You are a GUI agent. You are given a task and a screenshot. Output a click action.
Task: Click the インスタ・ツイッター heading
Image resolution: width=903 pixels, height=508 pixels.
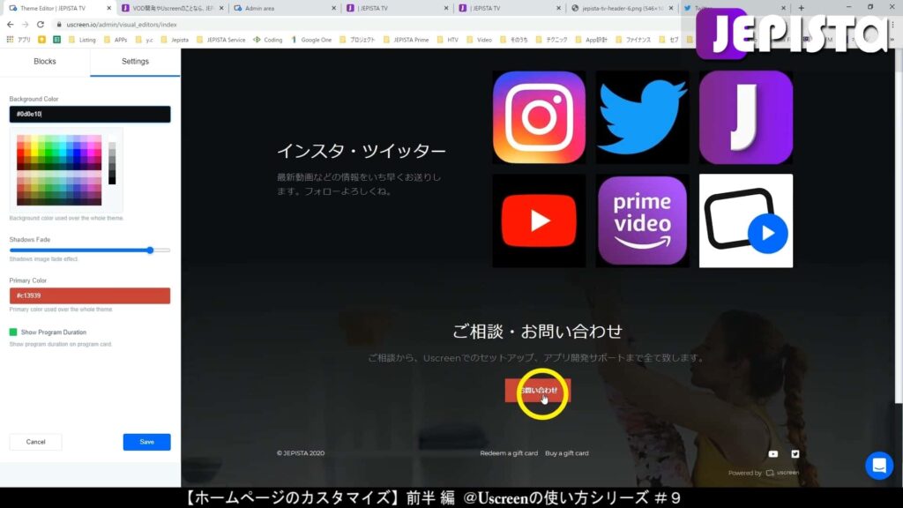361,151
